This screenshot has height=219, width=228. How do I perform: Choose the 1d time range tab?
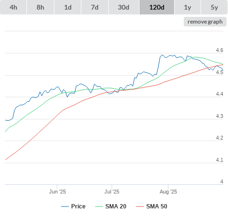tap(68, 7)
